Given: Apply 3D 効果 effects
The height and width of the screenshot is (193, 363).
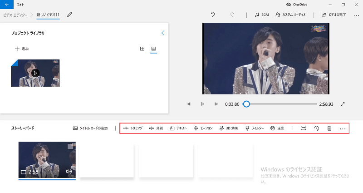Looking at the screenshot, I should click(229, 128).
